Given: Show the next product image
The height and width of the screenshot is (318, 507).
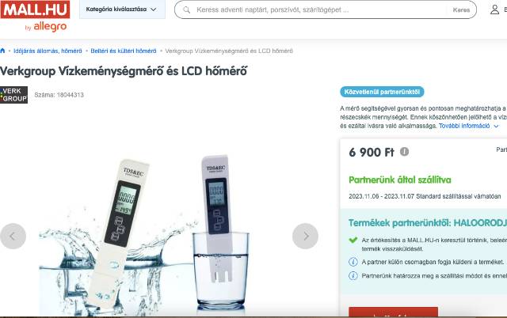Looking at the screenshot, I should tap(305, 236).
